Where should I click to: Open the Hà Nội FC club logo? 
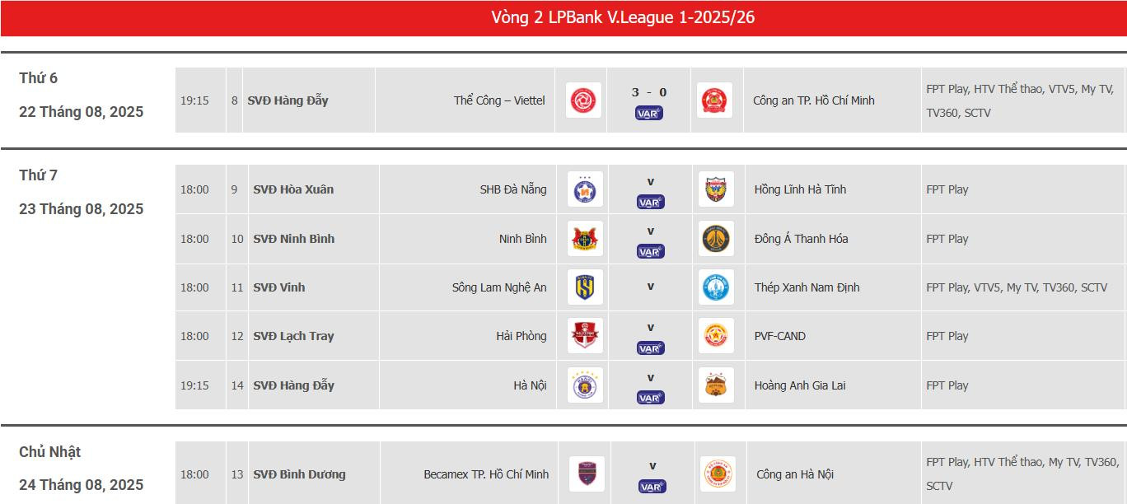pos(585,385)
